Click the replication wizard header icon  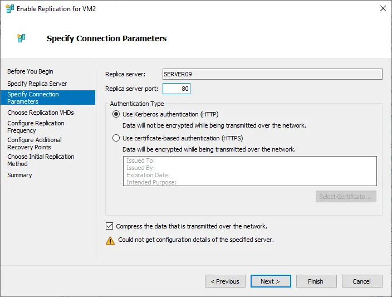pos(21,38)
